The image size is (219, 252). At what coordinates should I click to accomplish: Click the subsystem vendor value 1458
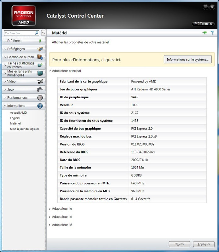(x=135, y=121)
